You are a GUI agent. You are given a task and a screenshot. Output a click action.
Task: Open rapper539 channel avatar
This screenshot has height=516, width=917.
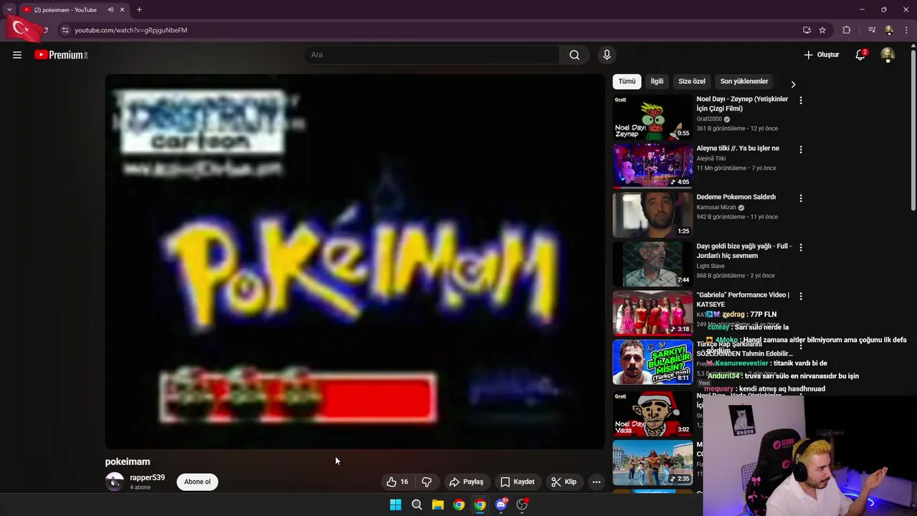[115, 482]
